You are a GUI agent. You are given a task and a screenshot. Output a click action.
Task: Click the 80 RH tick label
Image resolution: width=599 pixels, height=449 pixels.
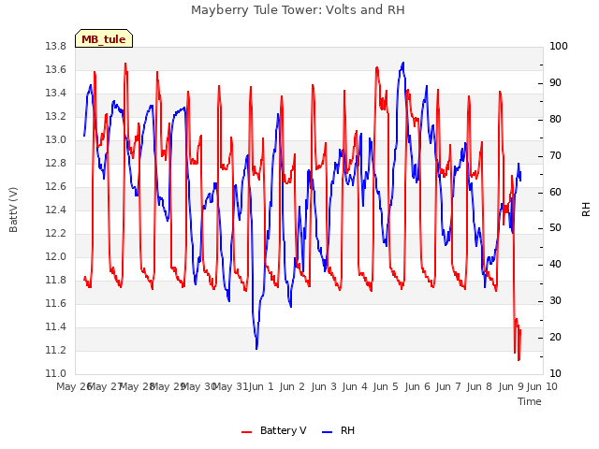tap(555, 120)
